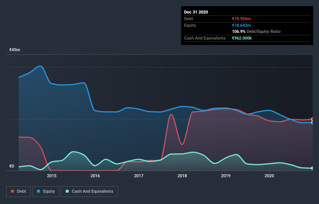319x204 pixels.
Task: Click the 2018 x-axis label
Action: pos(182,176)
